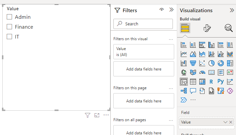
Task: Click 'Add data fields here' under all pages
Action: (x=144, y=130)
